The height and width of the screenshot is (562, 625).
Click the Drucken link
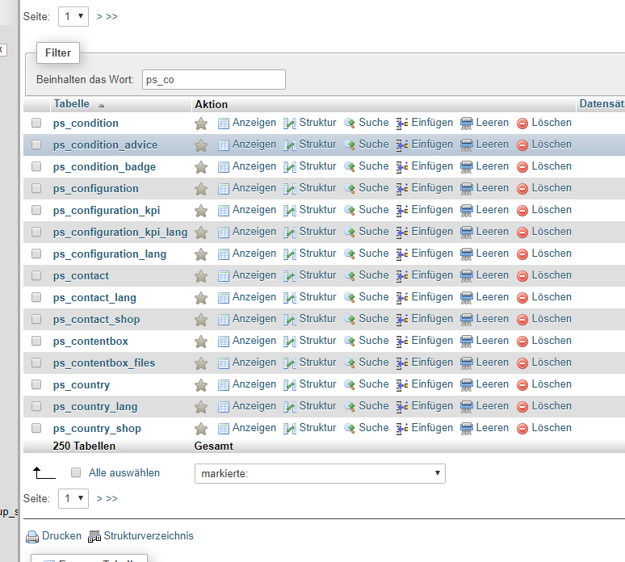[x=61, y=536]
